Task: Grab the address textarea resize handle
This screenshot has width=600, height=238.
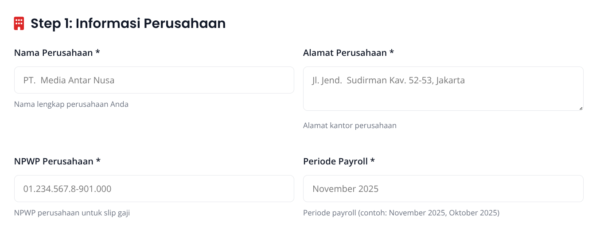Action: 581,108
